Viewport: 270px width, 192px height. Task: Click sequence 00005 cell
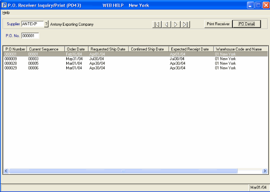pyautogui.click(x=33, y=64)
